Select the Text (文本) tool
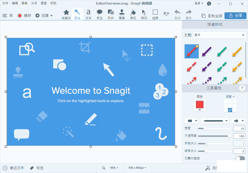The width and height of the screenshot is (248, 173). (88, 14)
